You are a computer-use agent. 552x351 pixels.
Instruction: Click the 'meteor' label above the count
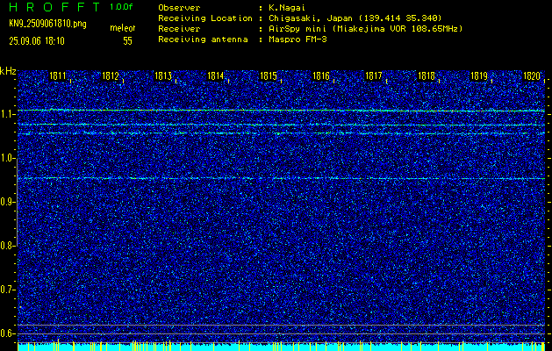tap(123, 28)
